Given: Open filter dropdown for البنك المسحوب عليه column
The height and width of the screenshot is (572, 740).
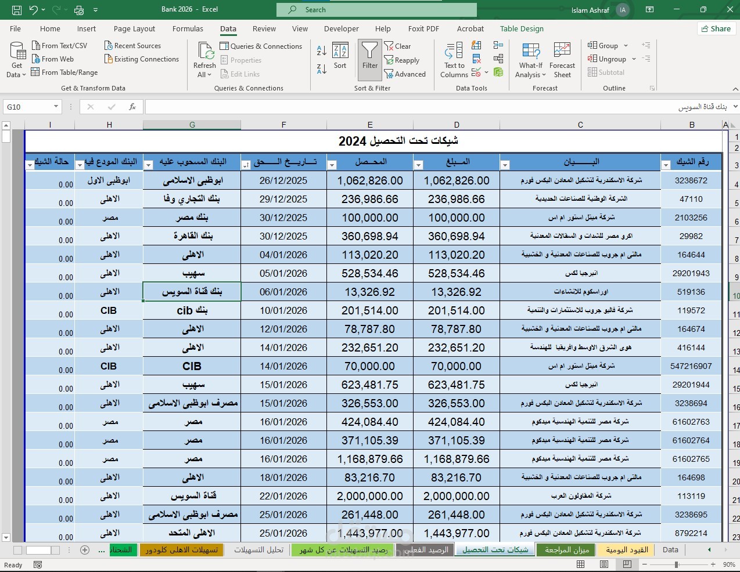Looking at the screenshot, I should pyautogui.click(x=148, y=165).
